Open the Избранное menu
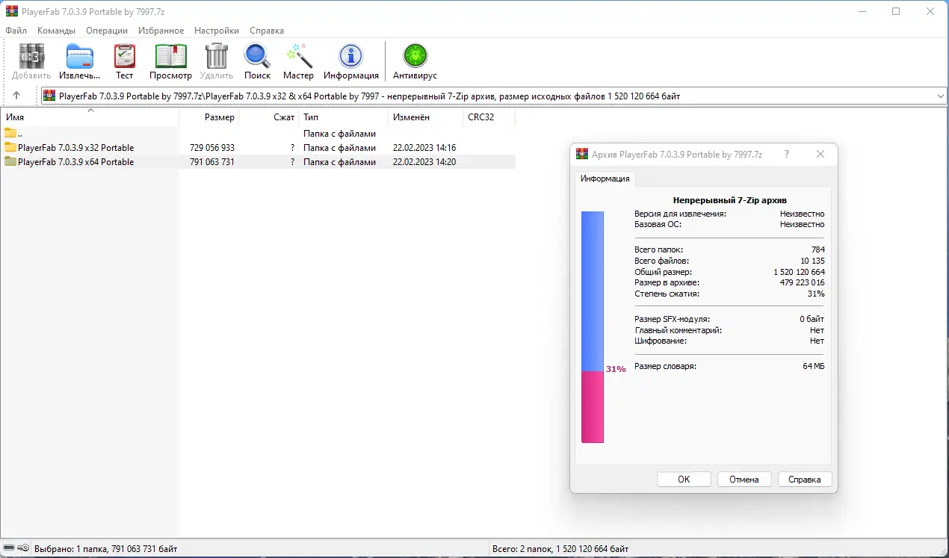The width and height of the screenshot is (949, 558). pyautogui.click(x=161, y=31)
